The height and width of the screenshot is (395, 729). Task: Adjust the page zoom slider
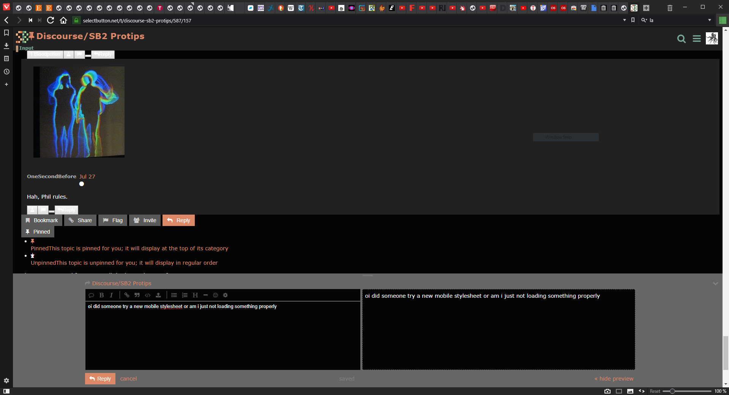pyautogui.click(x=672, y=391)
